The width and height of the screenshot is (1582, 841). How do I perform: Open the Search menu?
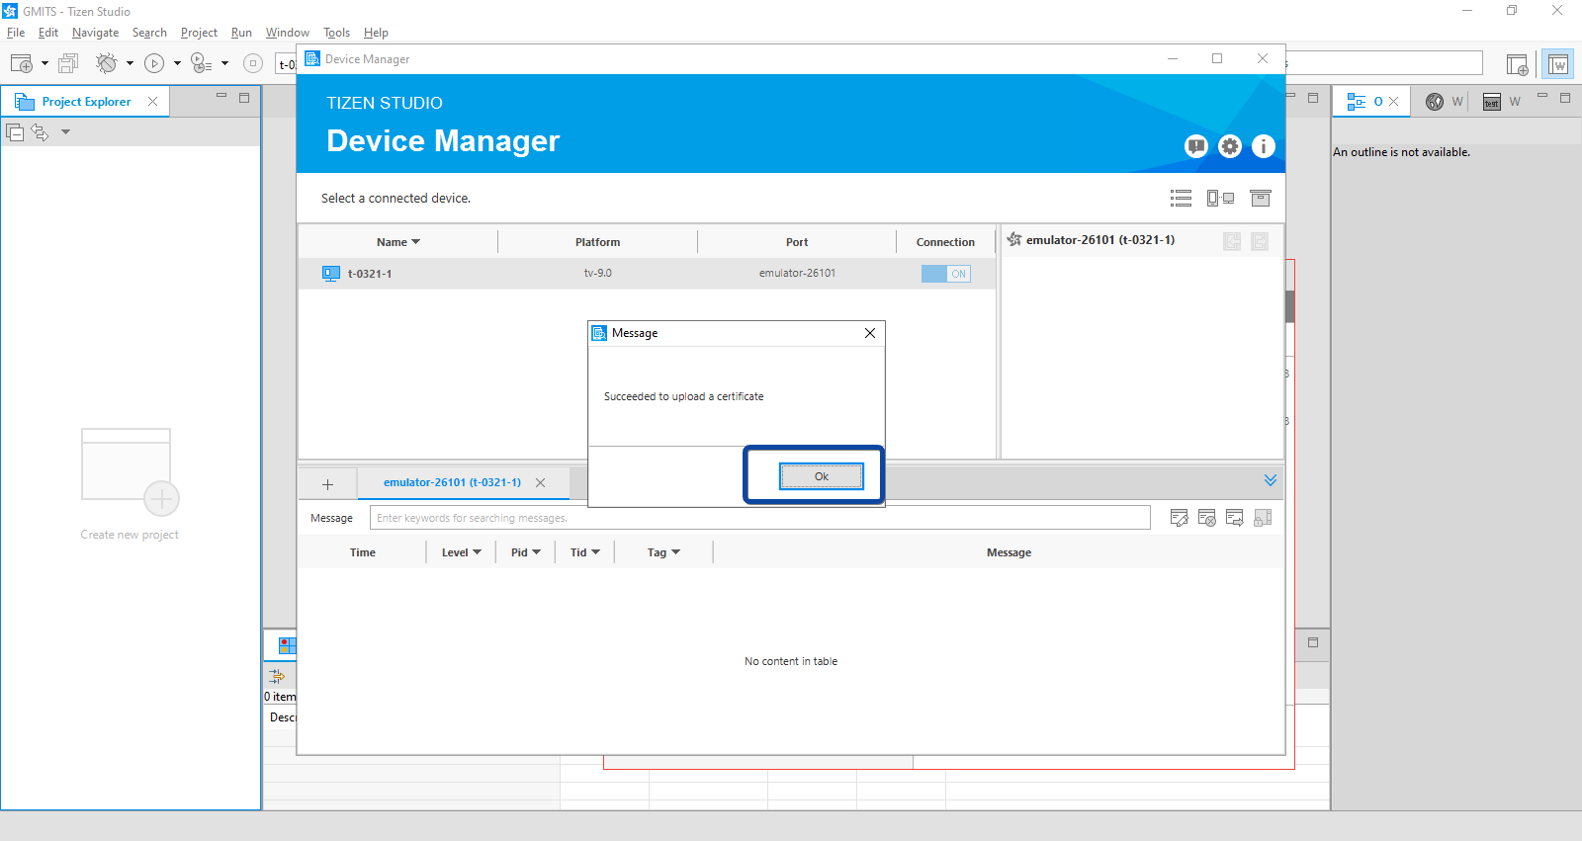(149, 33)
